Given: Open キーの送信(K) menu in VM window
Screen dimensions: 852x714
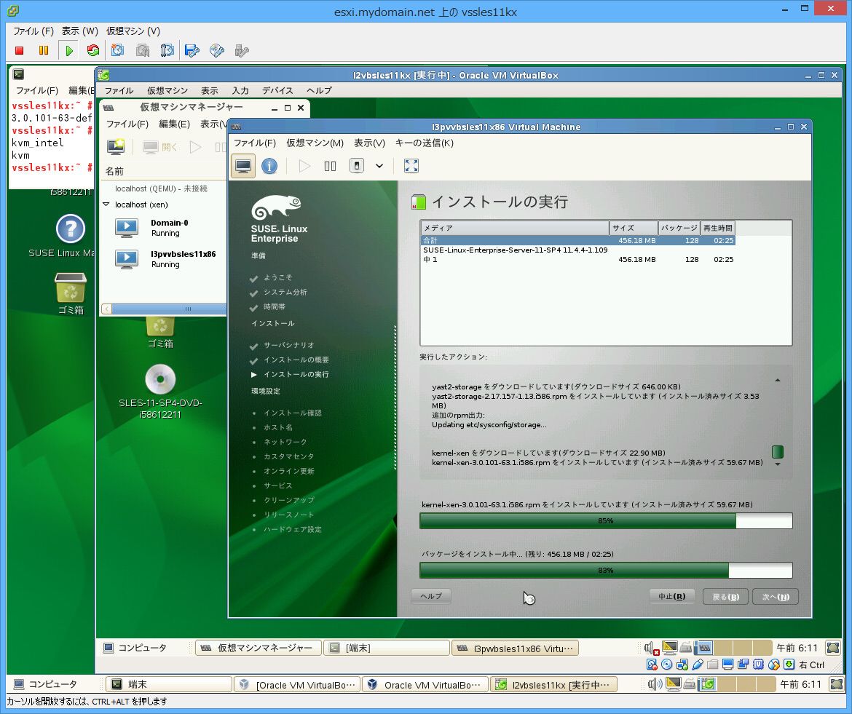Looking at the screenshot, I should click(x=425, y=143).
